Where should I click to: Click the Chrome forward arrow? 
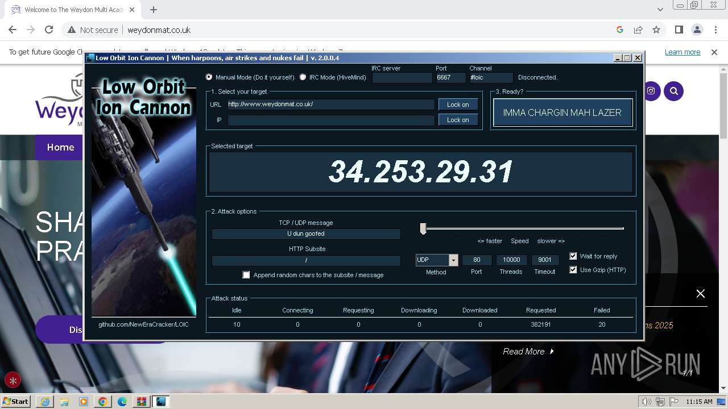click(31, 30)
